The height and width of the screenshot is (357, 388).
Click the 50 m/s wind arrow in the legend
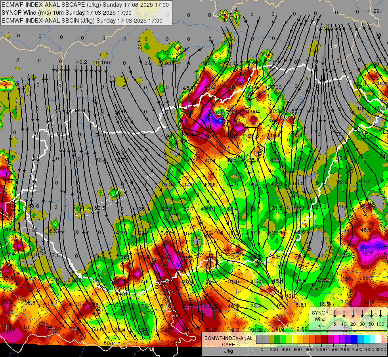tap(371, 314)
